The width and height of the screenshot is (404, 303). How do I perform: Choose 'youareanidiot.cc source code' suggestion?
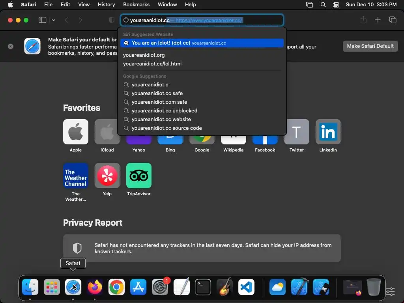pos(202,128)
